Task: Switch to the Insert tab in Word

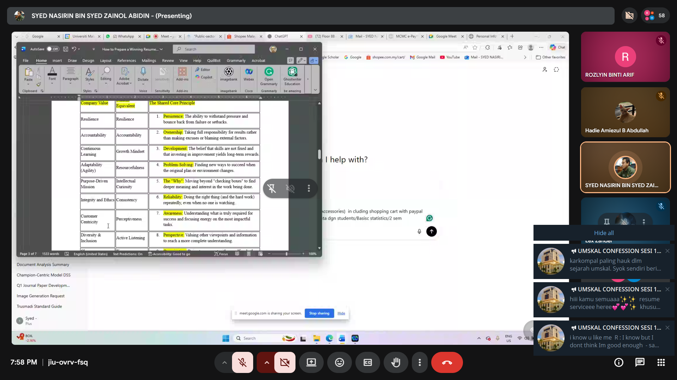Action: tap(57, 61)
